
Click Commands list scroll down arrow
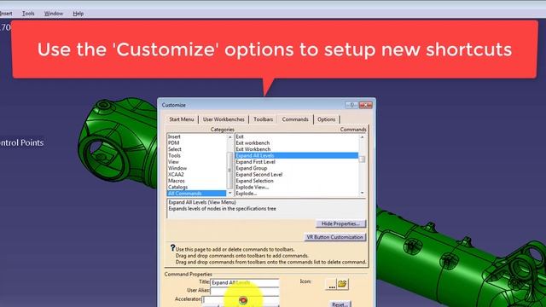(362, 193)
